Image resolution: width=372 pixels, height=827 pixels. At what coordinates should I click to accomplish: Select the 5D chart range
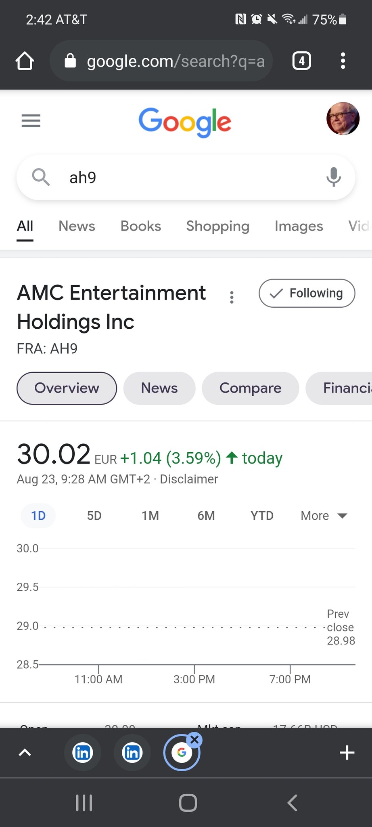point(94,516)
